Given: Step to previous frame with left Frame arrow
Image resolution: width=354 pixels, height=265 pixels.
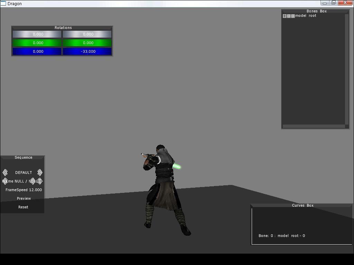Looking at the screenshot, I should (x=5, y=181).
